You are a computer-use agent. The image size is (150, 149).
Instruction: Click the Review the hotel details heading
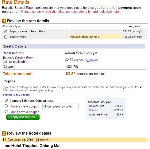(29, 133)
